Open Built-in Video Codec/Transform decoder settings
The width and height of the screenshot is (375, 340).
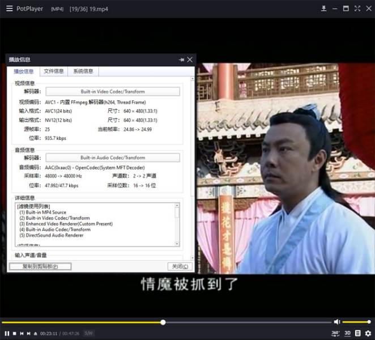pyautogui.click(x=113, y=92)
